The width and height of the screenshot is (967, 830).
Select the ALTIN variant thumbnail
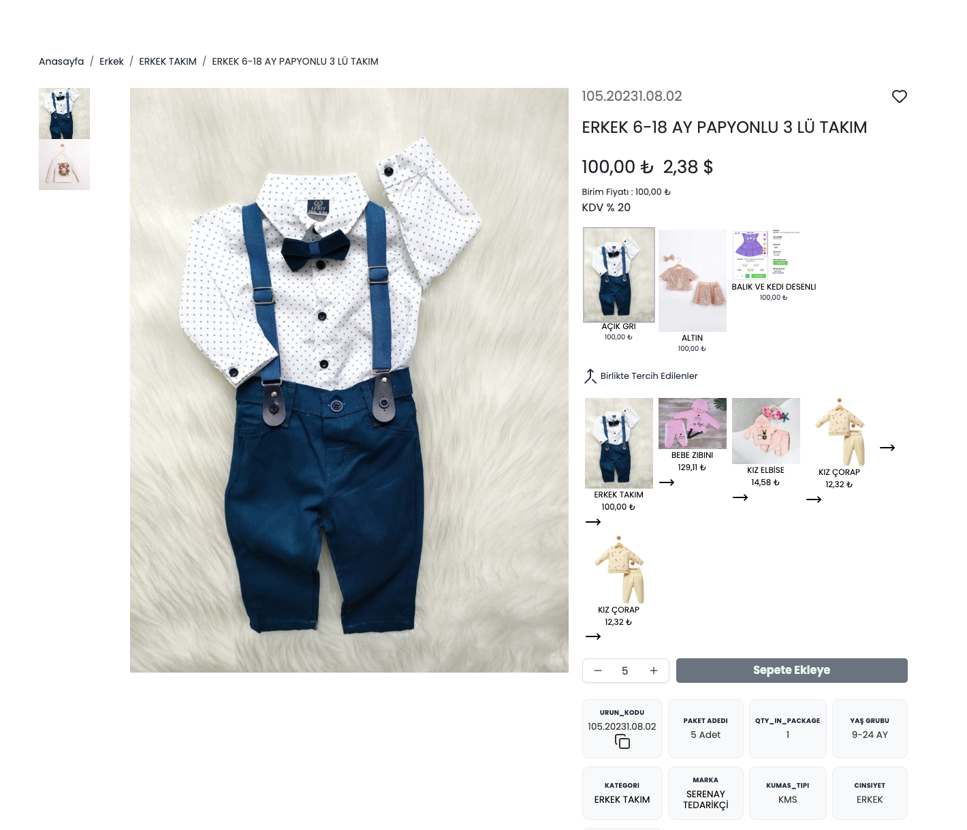[692, 281]
